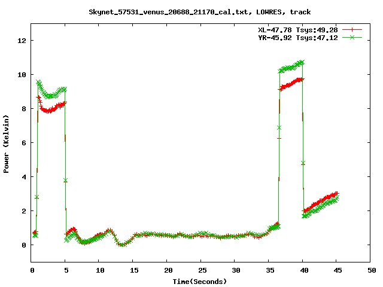Click the y-axis tick label 8
This screenshot has width=383, height=287.
pos(24,109)
